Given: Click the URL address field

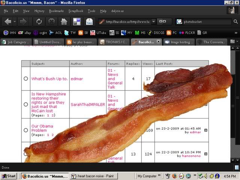Looking at the screenshot, I should (127, 22).
